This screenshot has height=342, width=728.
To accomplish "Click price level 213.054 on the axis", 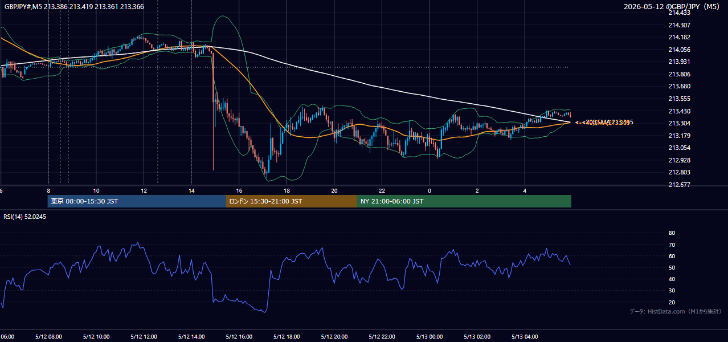I will [x=679, y=148].
